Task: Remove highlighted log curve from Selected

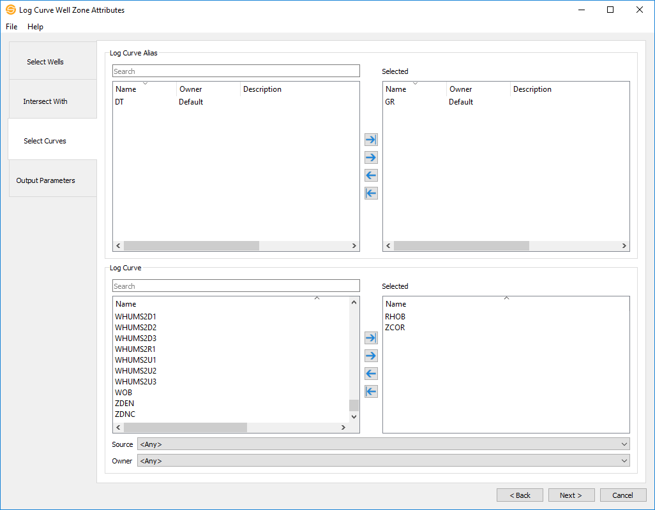Action: (x=371, y=374)
